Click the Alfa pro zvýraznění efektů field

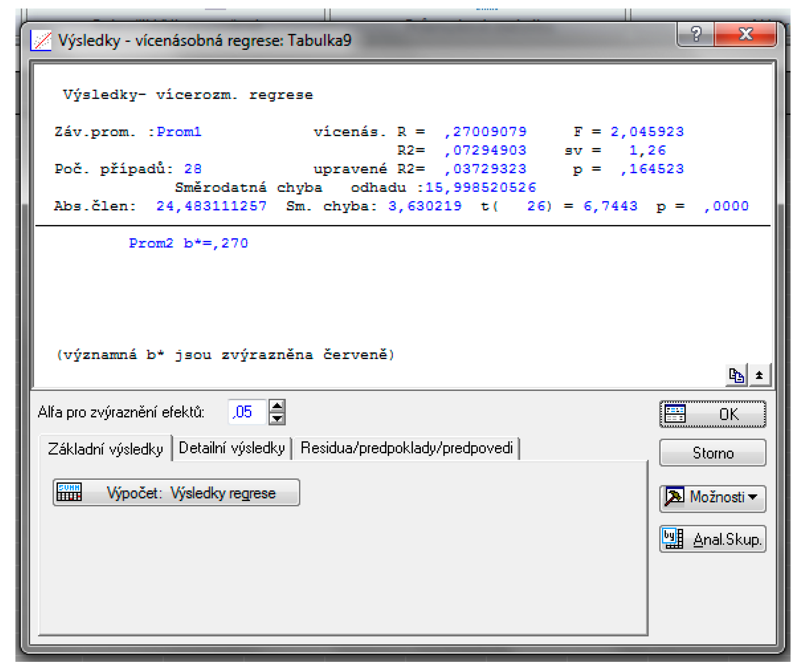click(246, 412)
